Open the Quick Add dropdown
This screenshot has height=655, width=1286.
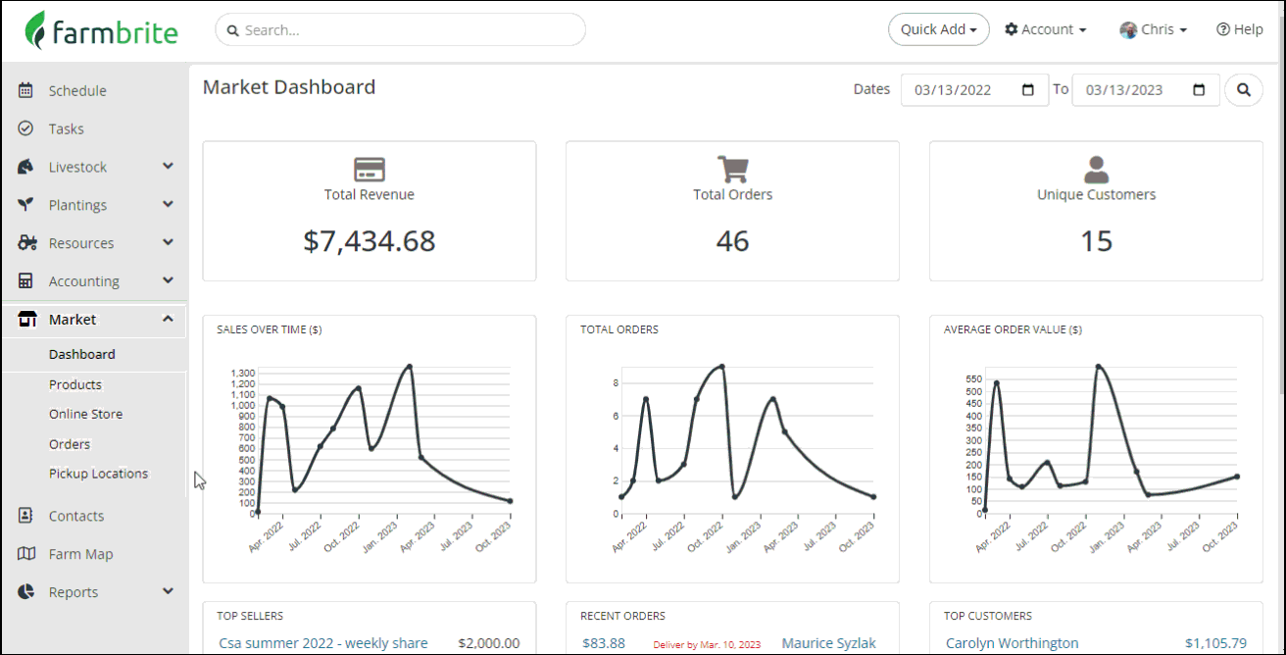coord(939,29)
